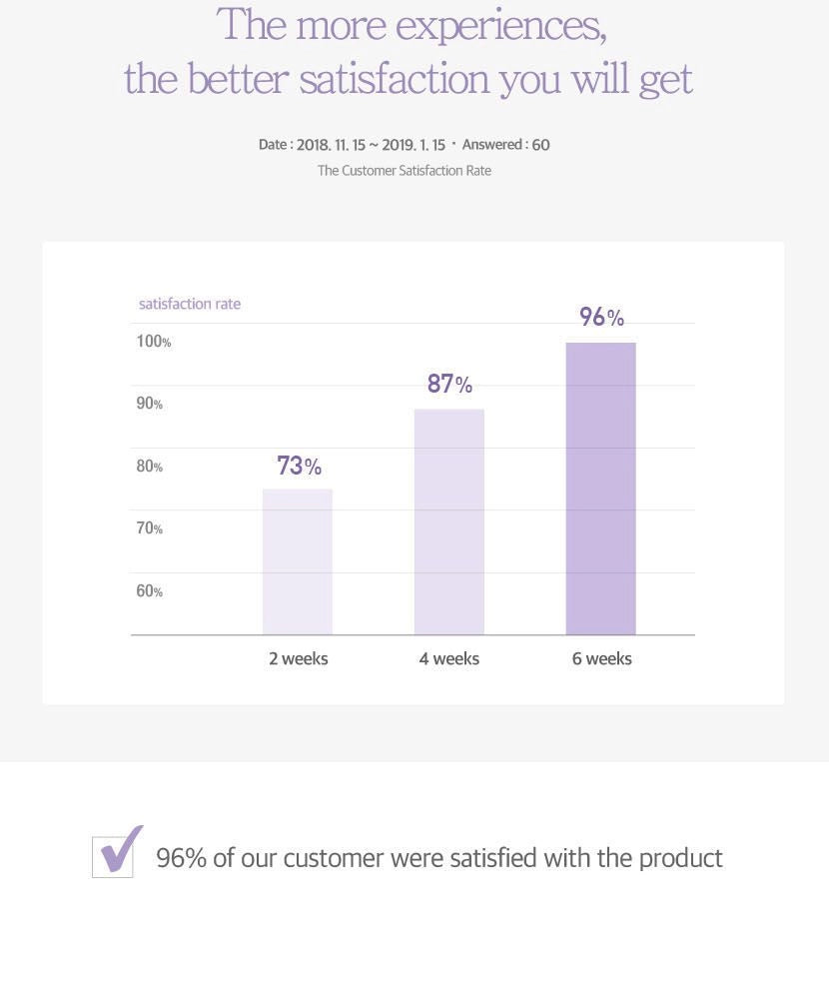The image size is (829, 987).
Task: Click the purple checkmark checkbox icon
Action: click(115, 853)
